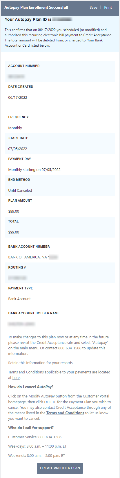Viewport: 120px width, 478px height.
Task: Open the "here" terms and conditions link
Action: [x=16, y=377]
